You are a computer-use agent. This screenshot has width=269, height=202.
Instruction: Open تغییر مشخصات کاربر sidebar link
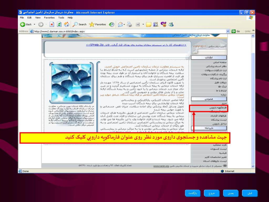tap(215, 157)
